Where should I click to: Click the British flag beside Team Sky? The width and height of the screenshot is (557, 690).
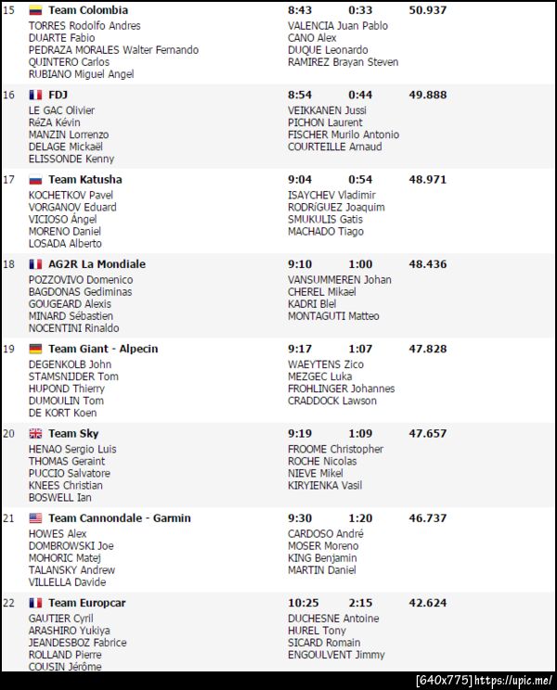tap(36, 433)
